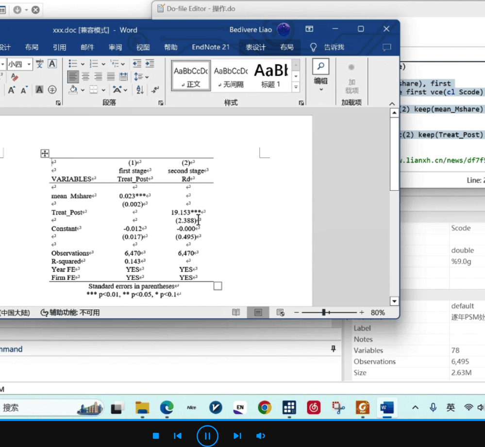Open the line spacing dropdown
Screen dimensions: 485x447
click(141, 76)
